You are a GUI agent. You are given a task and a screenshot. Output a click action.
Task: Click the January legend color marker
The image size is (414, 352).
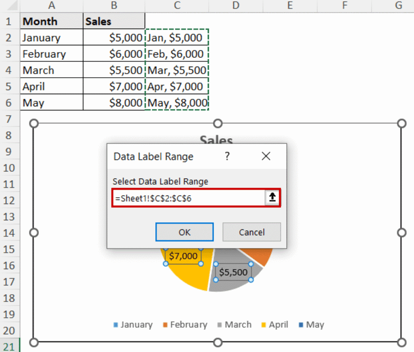click(115, 325)
